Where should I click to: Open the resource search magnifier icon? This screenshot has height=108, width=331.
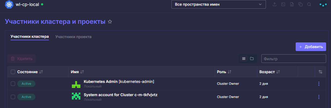click(309, 4)
